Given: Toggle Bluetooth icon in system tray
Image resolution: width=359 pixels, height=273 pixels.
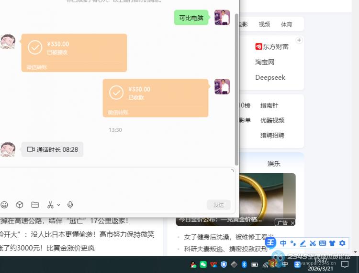Looking at the screenshot, I should (244, 264).
